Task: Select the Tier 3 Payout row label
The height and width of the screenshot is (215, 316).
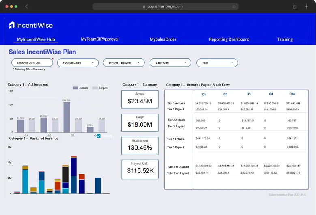Action: (x=176, y=147)
